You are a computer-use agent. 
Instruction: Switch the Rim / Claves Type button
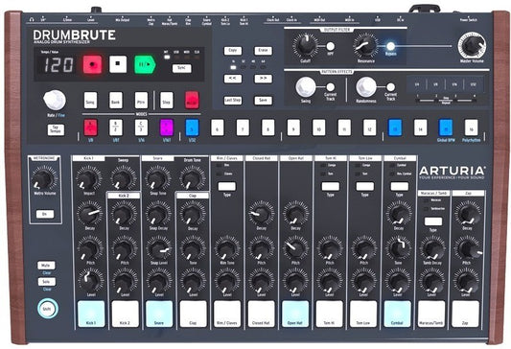(x=227, y=186)
